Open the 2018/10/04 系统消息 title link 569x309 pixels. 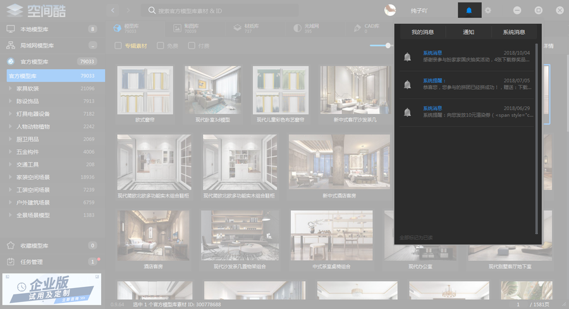coord(432,53)
